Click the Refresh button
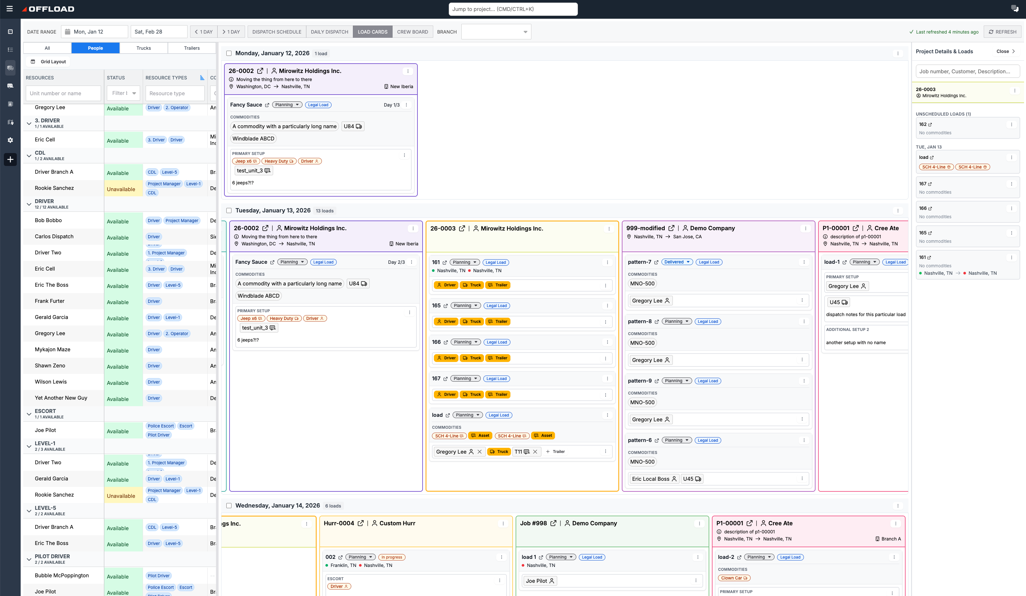Viewport: 1026px width, 596px height. tap(1002, 32)
